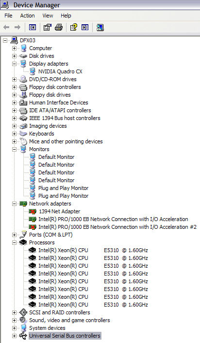Click the DFX03 computer icon

coord(14,40)
